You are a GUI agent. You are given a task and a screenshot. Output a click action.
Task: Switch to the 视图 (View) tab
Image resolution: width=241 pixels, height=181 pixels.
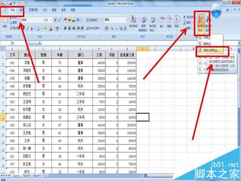click(73, 10)
